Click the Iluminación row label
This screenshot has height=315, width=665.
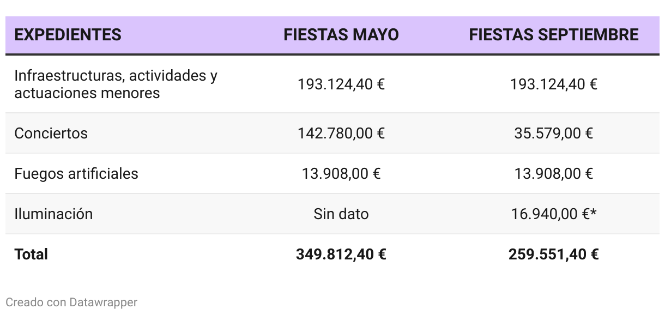coord(53,214)
